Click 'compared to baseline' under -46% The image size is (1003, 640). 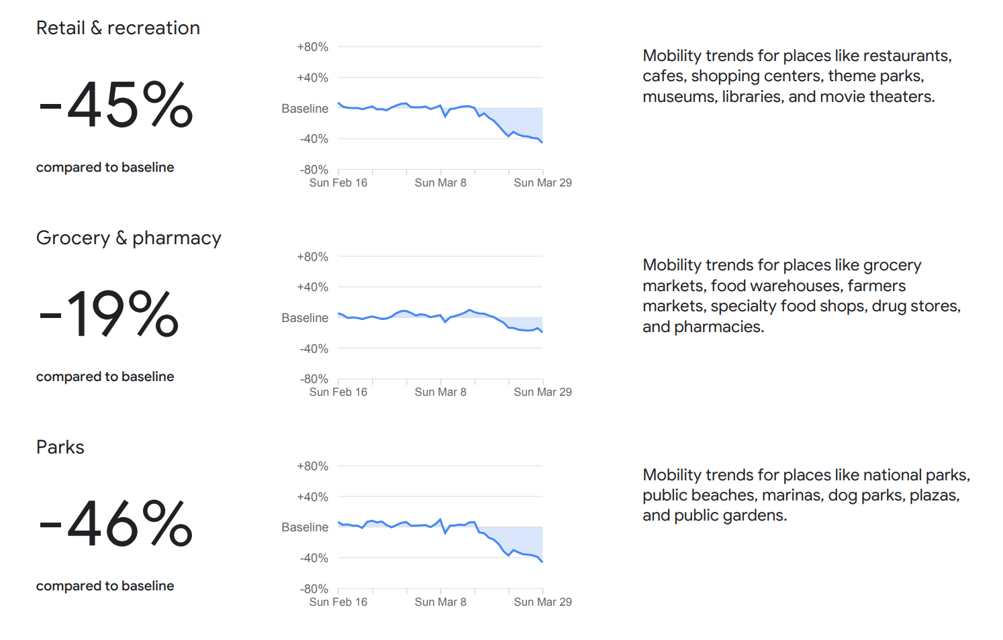[105, 586]
